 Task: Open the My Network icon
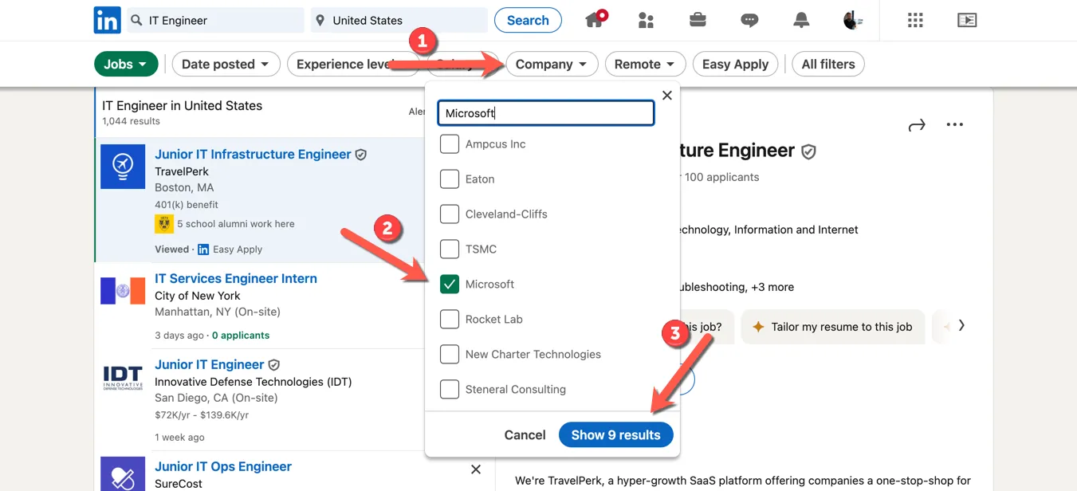pyautogui.click(x=646, y=20)
